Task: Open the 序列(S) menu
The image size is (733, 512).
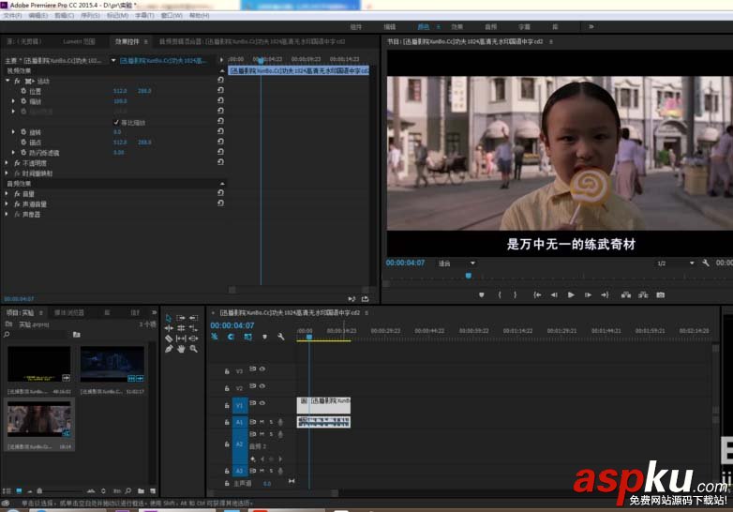Action: [89, 16]
